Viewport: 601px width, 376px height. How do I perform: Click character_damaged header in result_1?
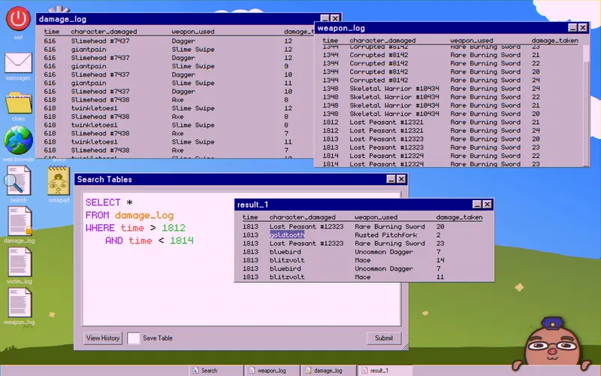(x=302, y=217)
